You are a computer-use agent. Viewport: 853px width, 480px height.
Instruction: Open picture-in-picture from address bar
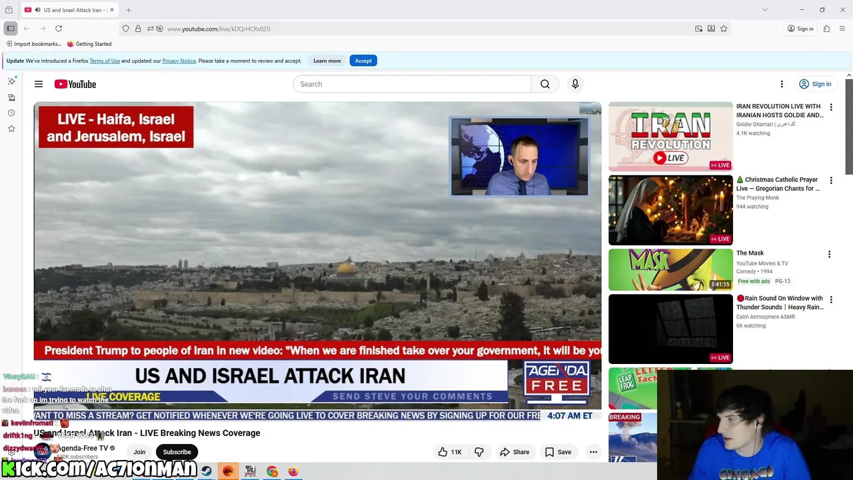[x=698, y=29]
